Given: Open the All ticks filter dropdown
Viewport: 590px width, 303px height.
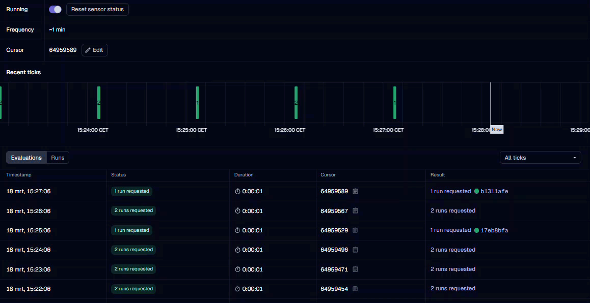Looking at the screenshot, I should click(540, 158).
